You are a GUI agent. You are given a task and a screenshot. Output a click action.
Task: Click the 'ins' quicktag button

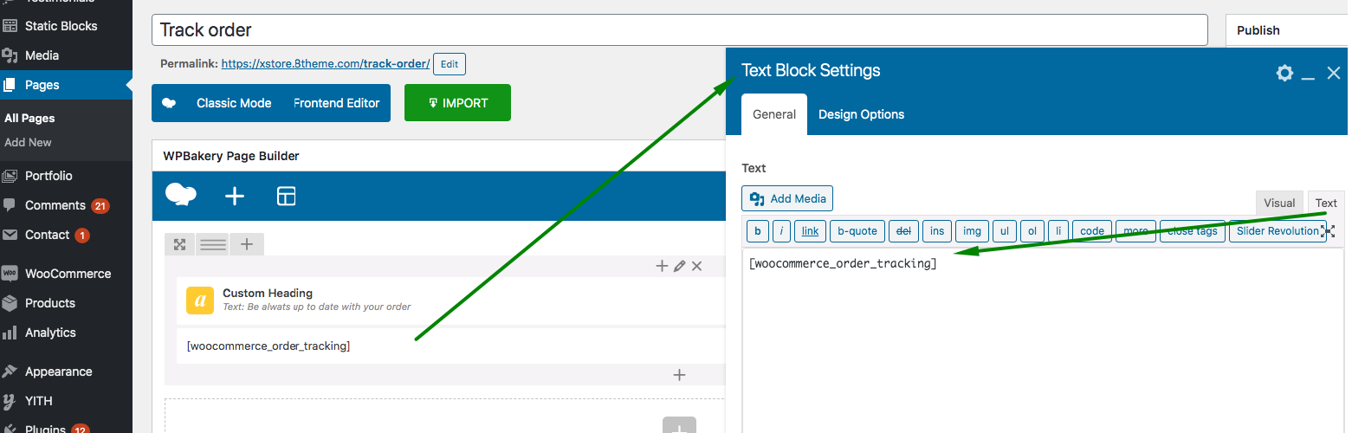[937, 231]
